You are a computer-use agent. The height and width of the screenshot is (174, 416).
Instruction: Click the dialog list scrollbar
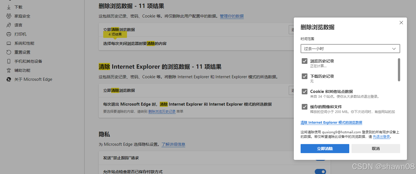(399, 69)
